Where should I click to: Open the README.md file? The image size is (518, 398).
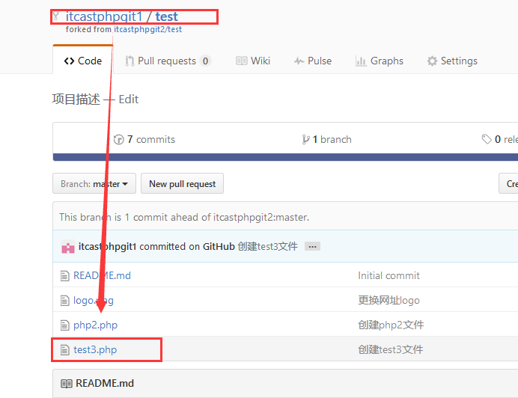coord(102,275)
